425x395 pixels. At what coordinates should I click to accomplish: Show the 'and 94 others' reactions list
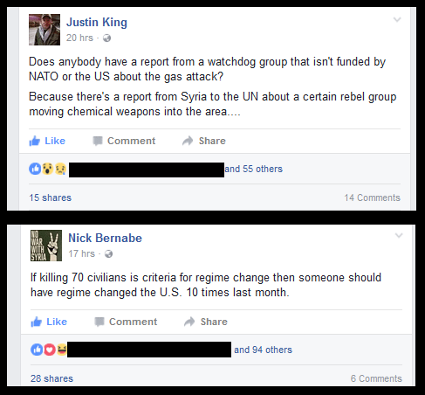pyautogui.click(x=263, y=350)
